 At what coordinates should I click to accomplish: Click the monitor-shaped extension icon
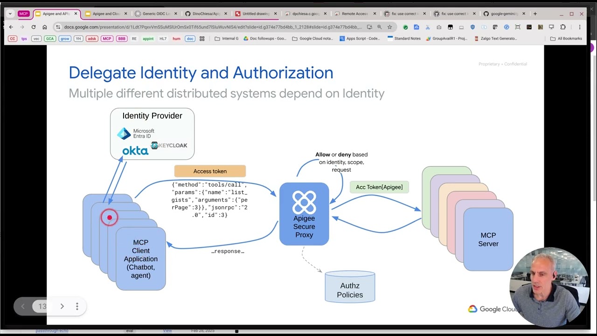[x=551, y=27]
